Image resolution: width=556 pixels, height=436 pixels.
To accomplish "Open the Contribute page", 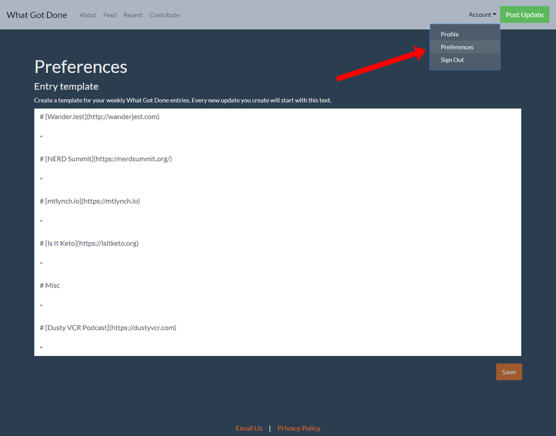I will click(x=164, y=15).
